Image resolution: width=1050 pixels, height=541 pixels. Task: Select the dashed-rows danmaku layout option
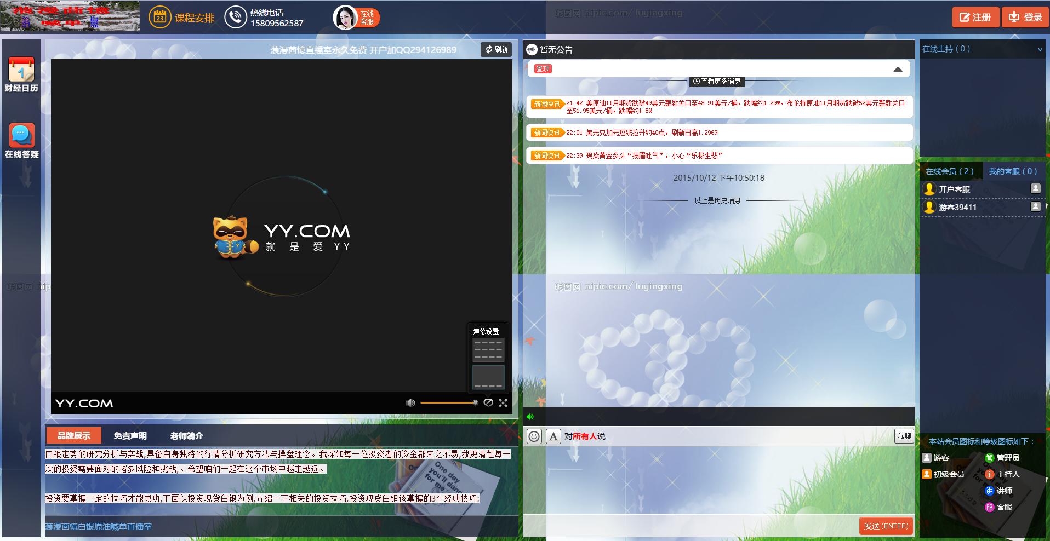point(488,349)
